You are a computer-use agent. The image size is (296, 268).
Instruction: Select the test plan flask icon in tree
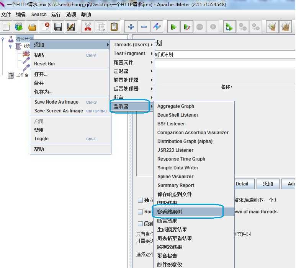pyautogui.click(x=11, y=39)
